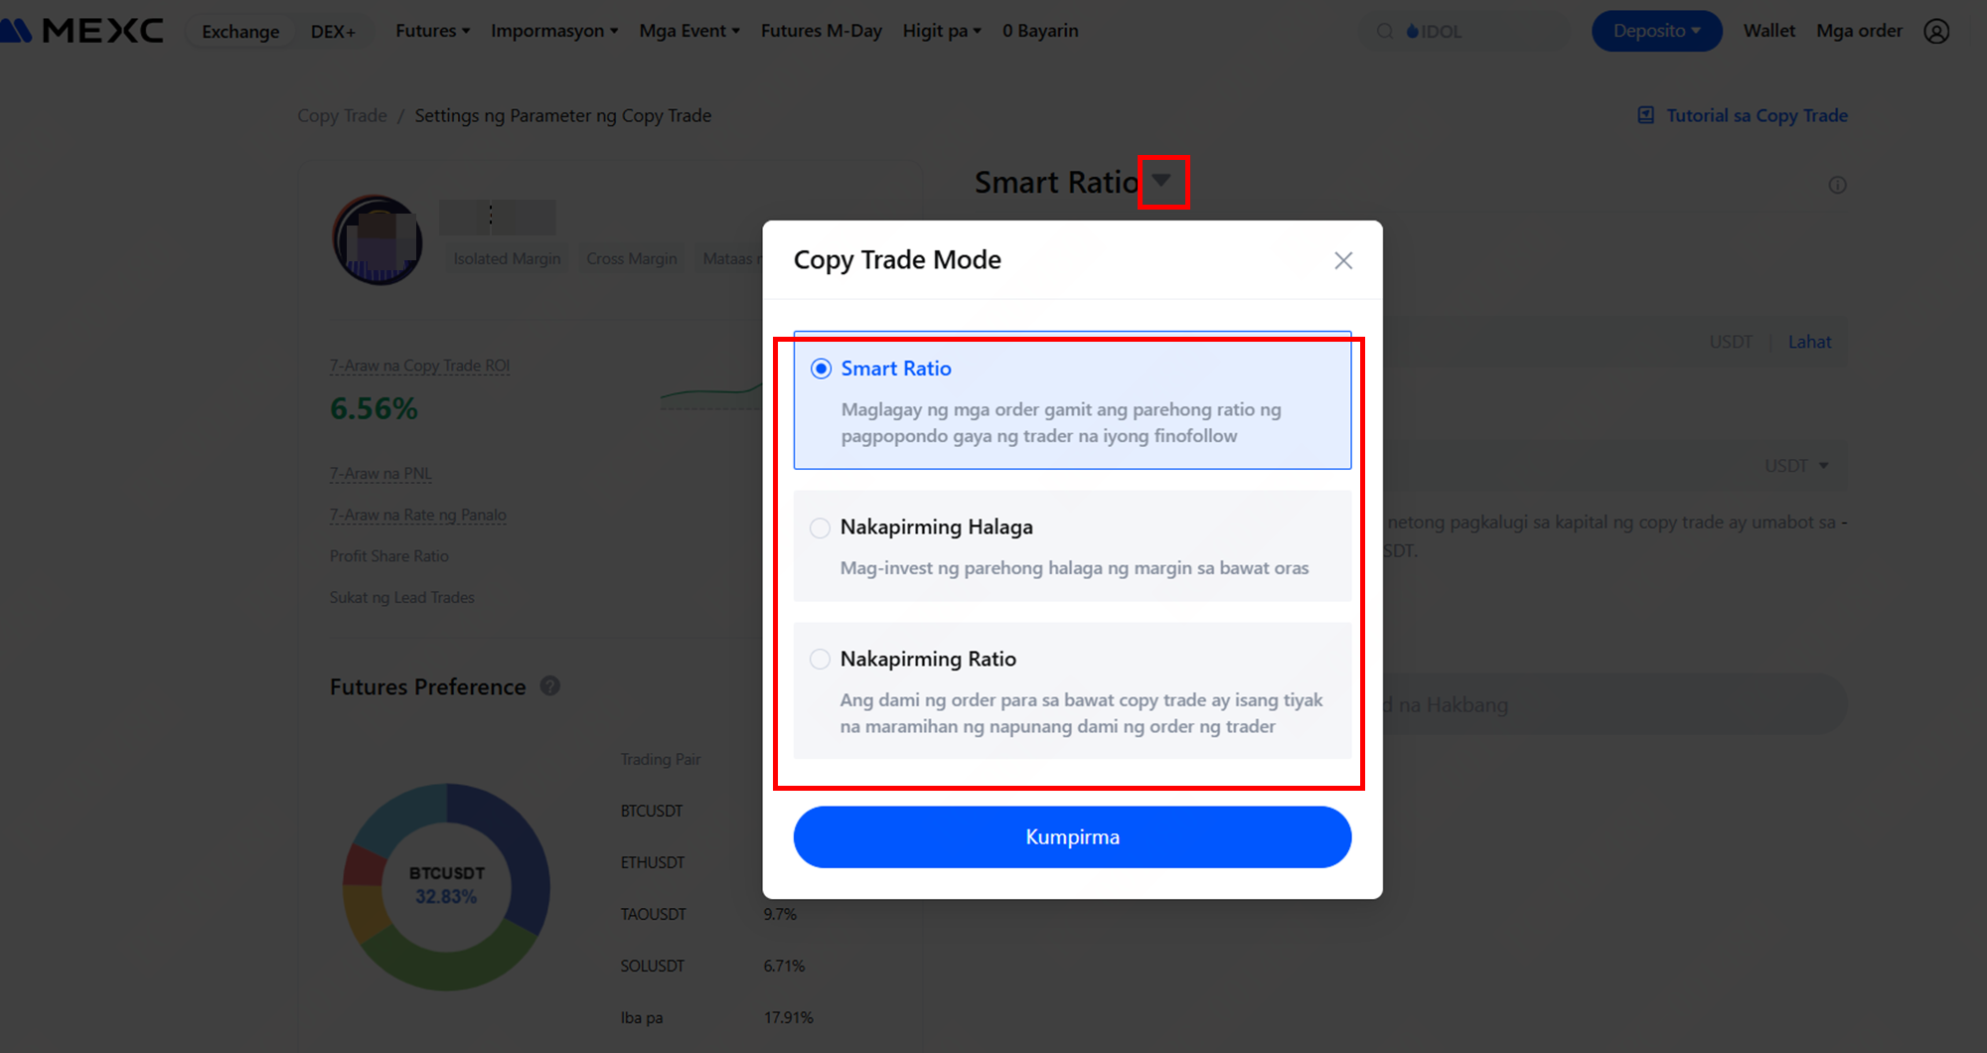Open the user profile account icon

(x=1936, y=31)
